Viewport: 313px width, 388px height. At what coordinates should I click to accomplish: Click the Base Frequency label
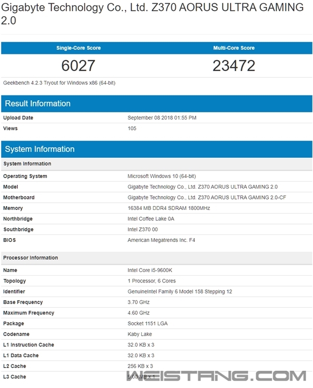tap(23, 302)
